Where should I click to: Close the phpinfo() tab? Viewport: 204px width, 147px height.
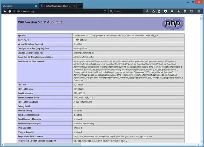36,6
